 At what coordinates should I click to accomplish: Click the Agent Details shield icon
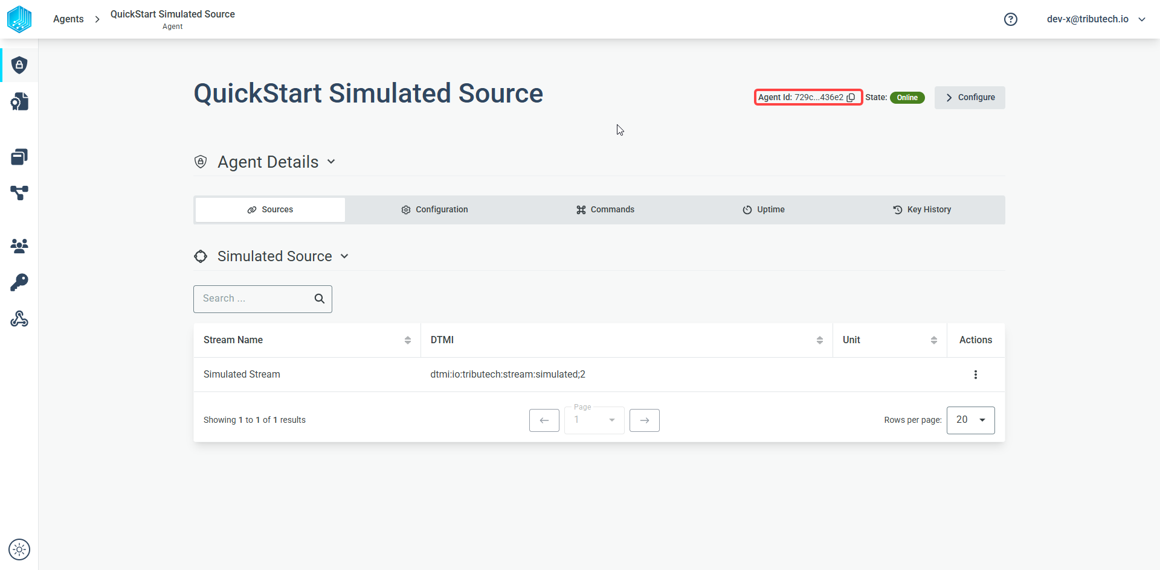pos(201,162)
